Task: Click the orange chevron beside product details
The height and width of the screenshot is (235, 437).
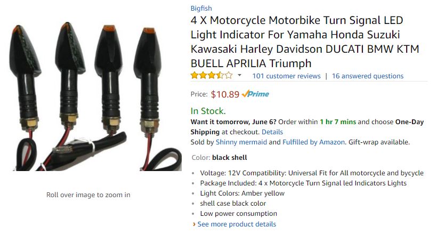Action: (194, 224)
